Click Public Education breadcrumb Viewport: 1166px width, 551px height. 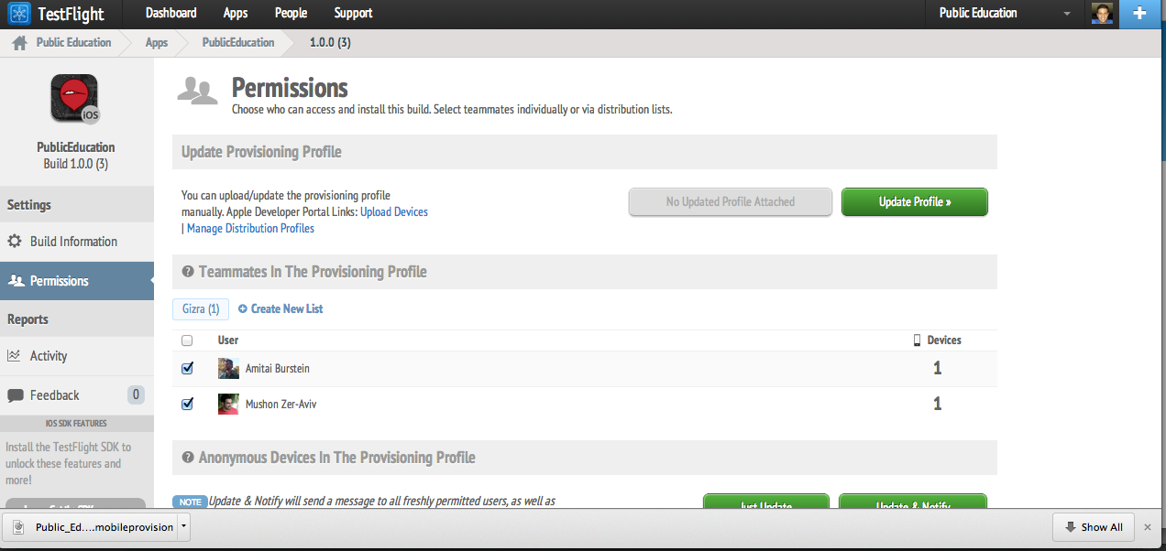pos(73,43)
